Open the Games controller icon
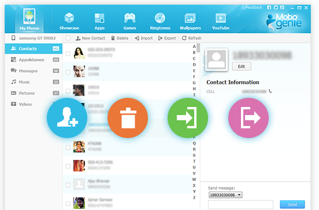Image resolution: width=319 pixels, height=210 pixels. (129, 18)
